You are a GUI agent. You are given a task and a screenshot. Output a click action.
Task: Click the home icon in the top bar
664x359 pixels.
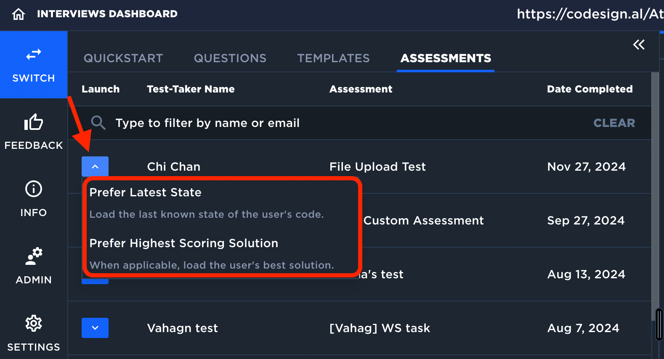(18, 13)
